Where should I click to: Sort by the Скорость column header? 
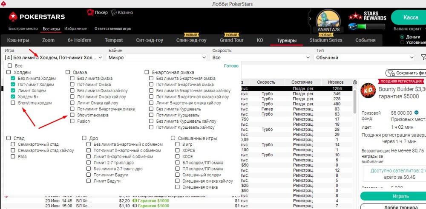266,82
